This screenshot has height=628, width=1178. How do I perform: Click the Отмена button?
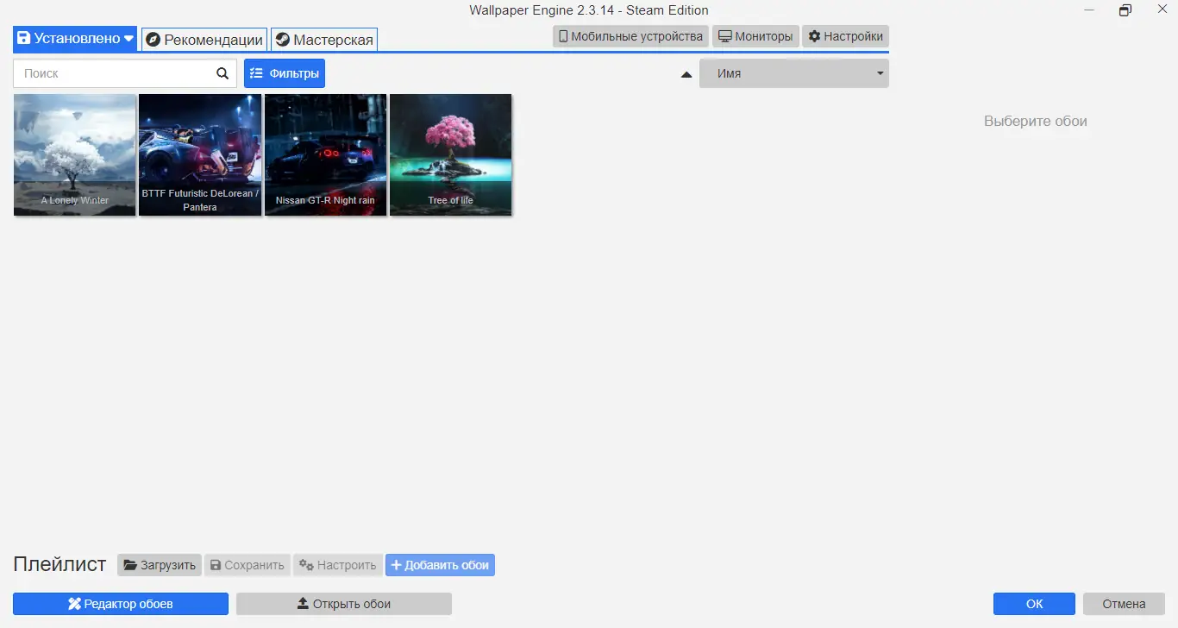pyautogui.click(x=1124, y=604)
